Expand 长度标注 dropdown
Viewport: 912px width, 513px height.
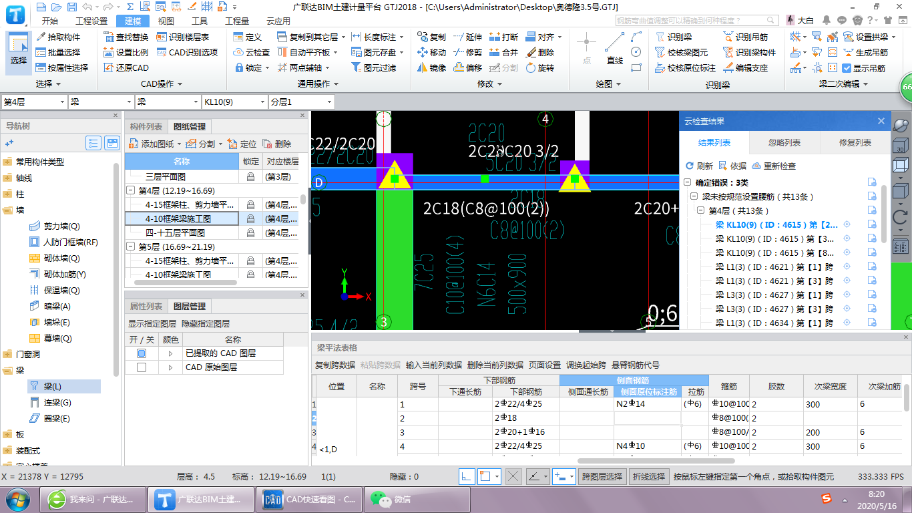[x=402, y=37]
